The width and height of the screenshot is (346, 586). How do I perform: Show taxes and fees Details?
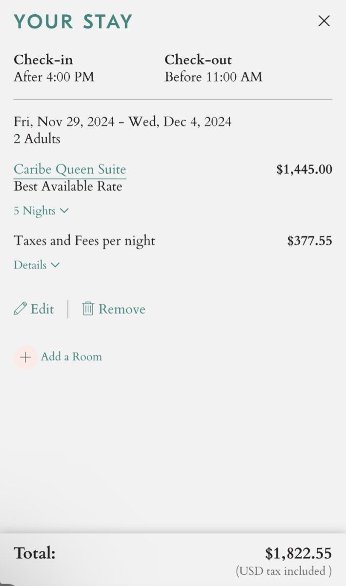coord(30,265)
